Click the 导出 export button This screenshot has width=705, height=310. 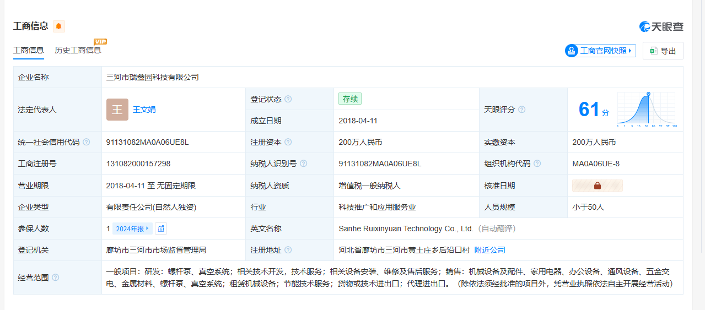663,51
